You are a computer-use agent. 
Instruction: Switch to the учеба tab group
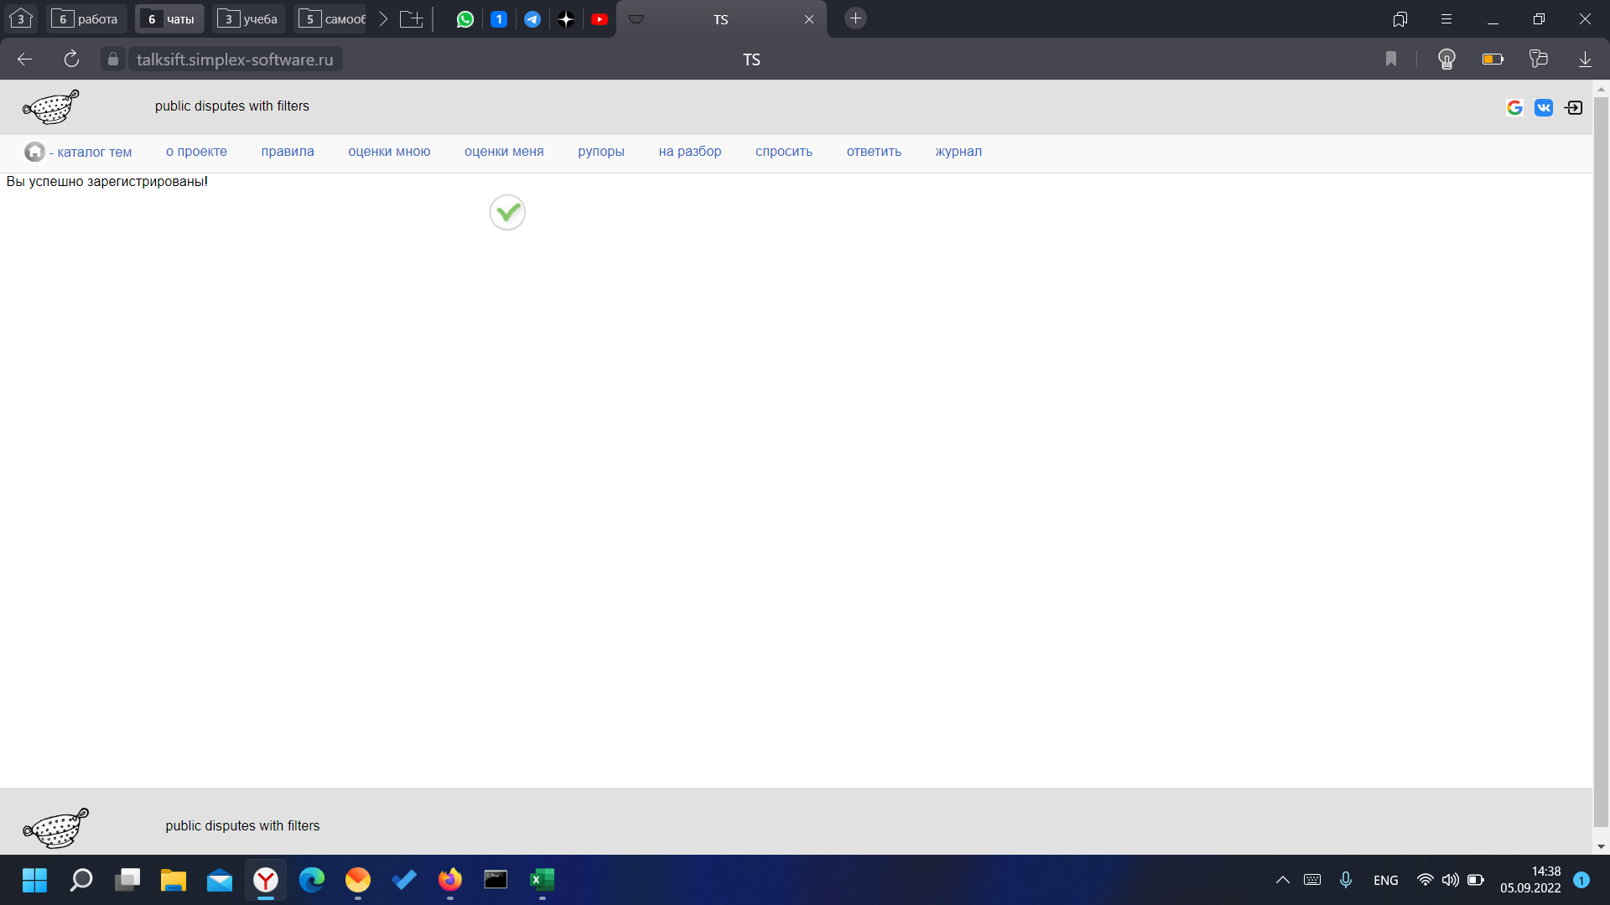pyautogui.click(x=248, y=18)
